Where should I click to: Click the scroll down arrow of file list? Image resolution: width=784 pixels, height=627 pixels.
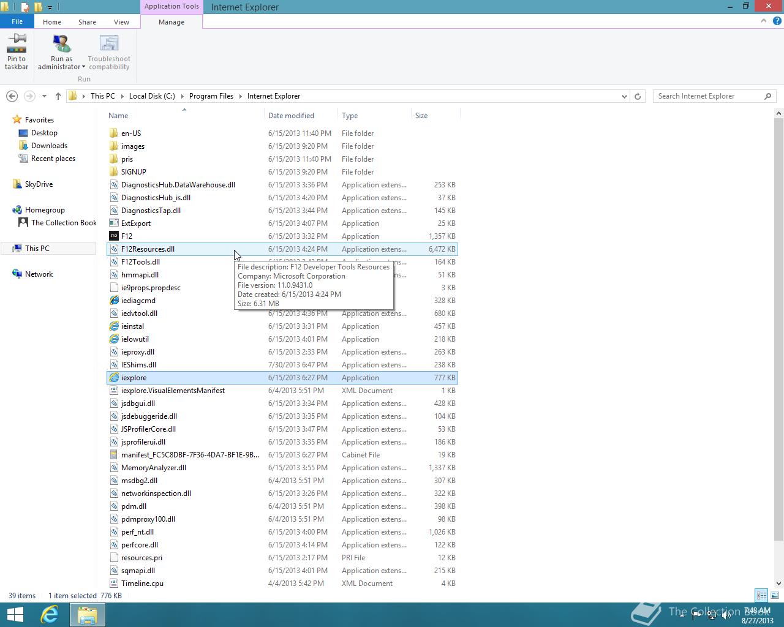click(779, 584)
